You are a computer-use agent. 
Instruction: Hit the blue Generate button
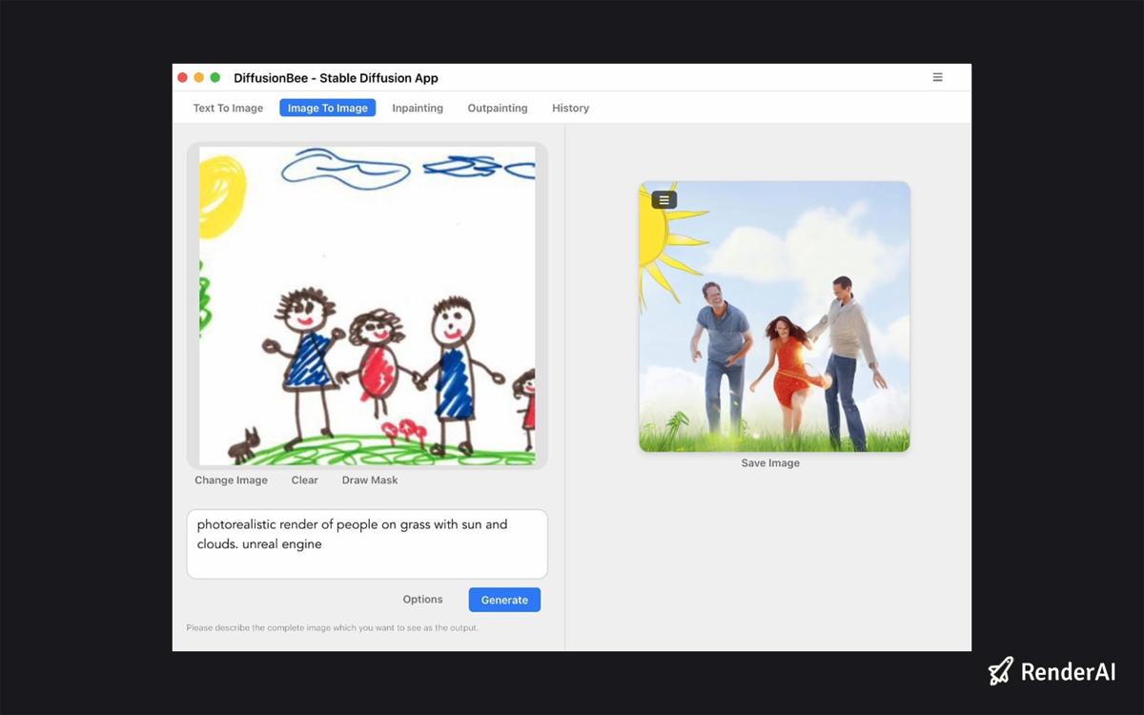pos(504,600)
